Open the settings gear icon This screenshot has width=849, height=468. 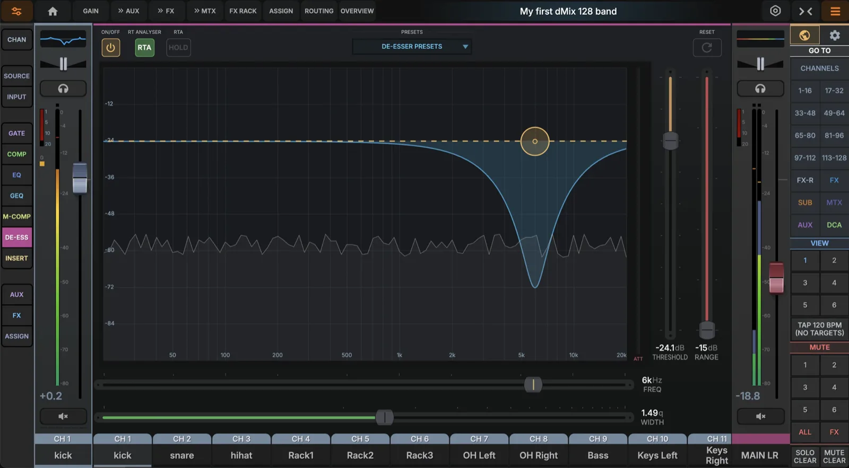pos(835,36)
